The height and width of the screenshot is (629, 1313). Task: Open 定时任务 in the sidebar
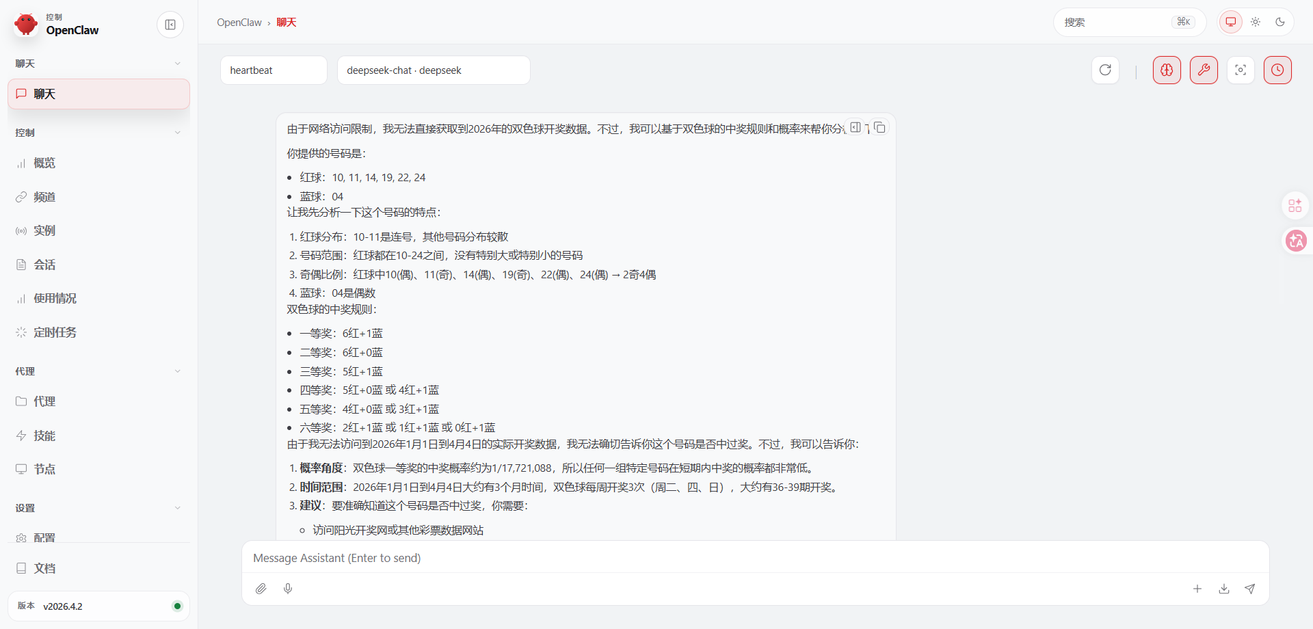[x=55, y=332]
